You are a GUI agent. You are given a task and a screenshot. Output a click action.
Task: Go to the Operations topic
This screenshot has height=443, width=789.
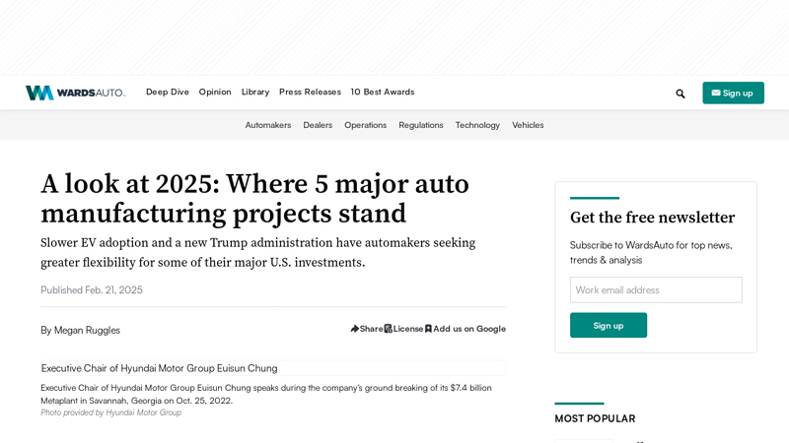tap(365, 125)
